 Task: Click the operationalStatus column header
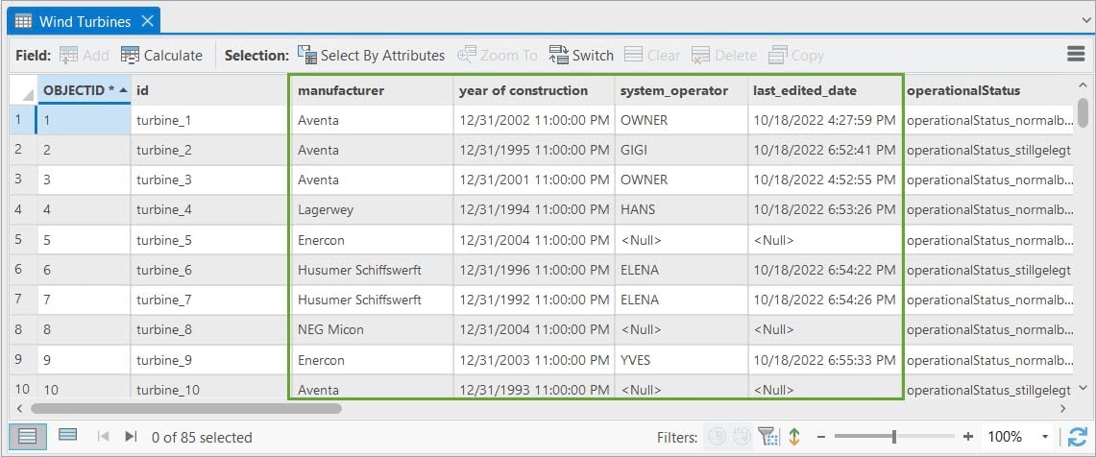[988, 90]
